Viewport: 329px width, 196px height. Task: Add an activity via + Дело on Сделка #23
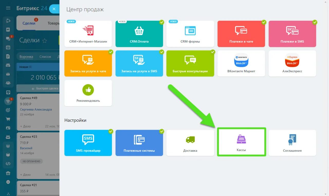pos(25,175)
